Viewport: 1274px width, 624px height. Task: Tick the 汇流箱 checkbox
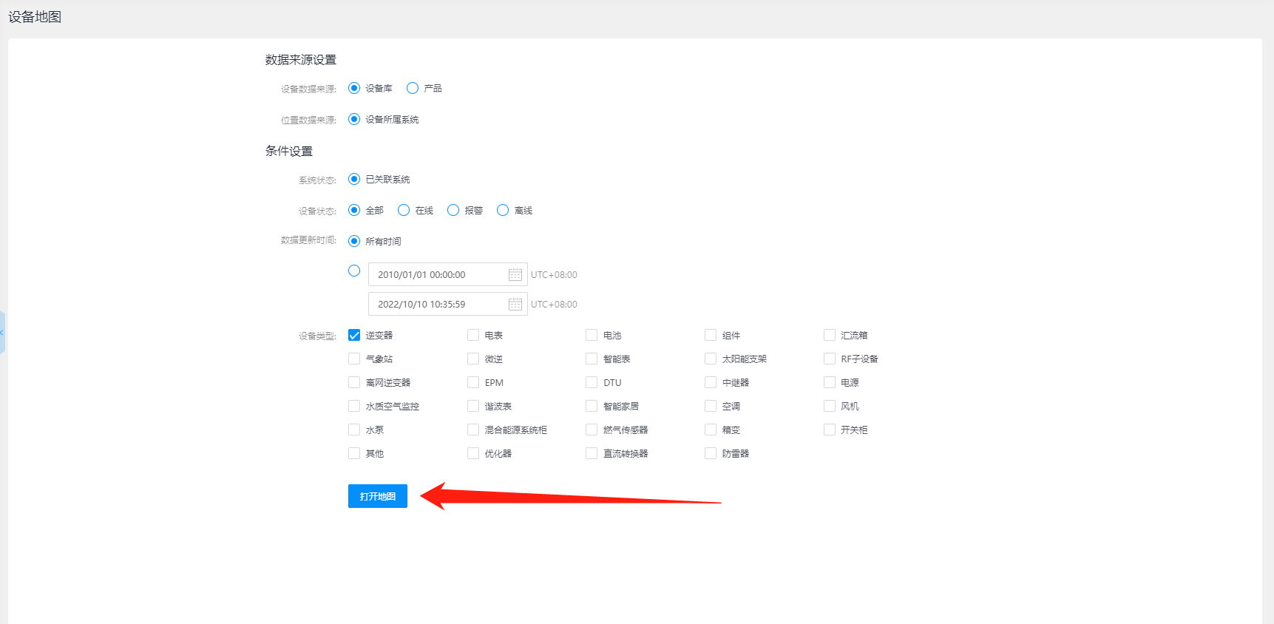[x=830, y=336]
